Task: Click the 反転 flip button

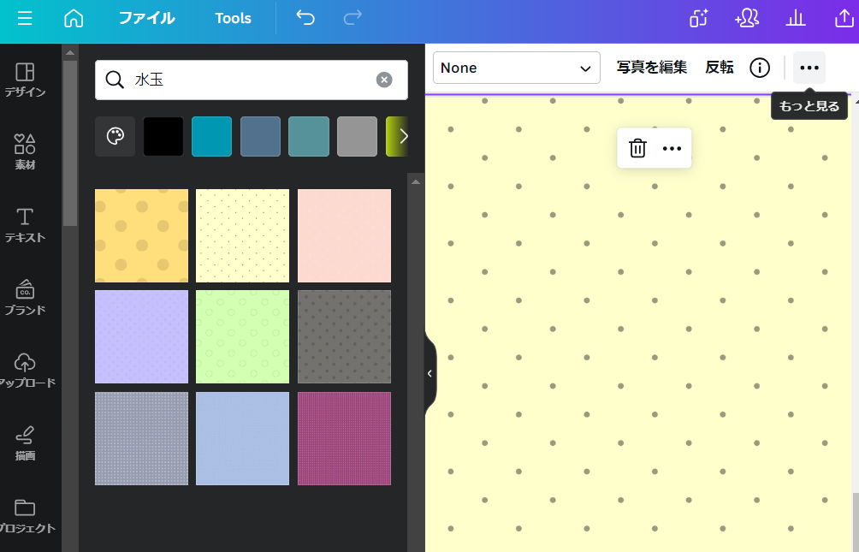Action: coord(719,68)
